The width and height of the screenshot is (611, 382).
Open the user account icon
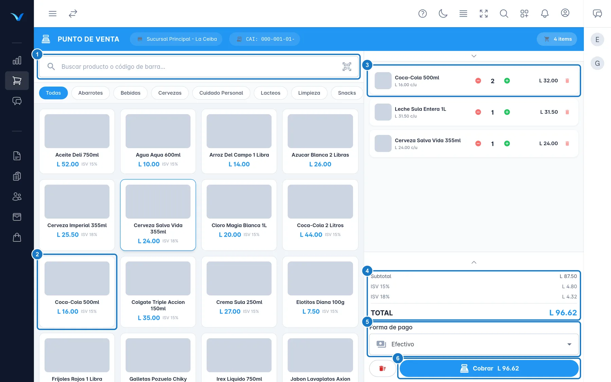point(565,13)
